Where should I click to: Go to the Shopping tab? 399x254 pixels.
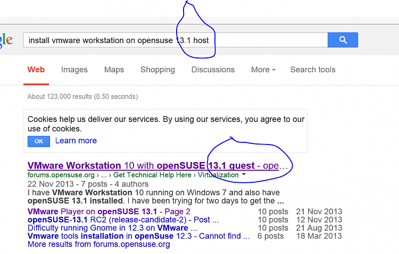158,70
